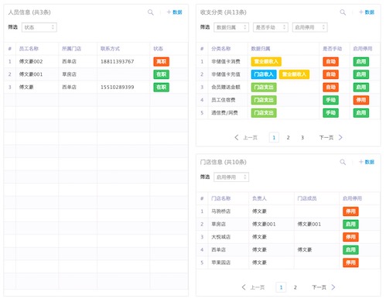The height and width of the screenshot is (302, 386).
Task: Go to next page in 门店信息
Action: click(x=323, y=287)
